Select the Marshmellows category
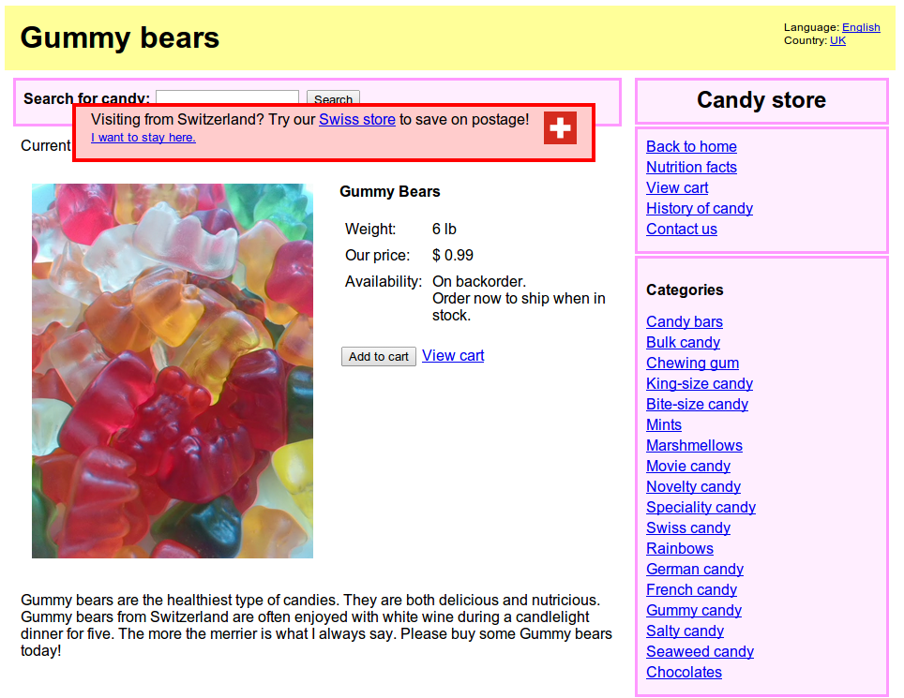 coord(694,445)
